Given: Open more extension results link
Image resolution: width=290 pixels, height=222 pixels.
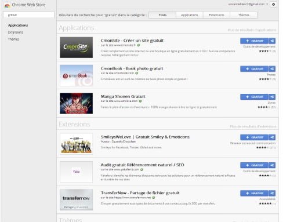Looking at the screenshot, I should click(253, 126).
